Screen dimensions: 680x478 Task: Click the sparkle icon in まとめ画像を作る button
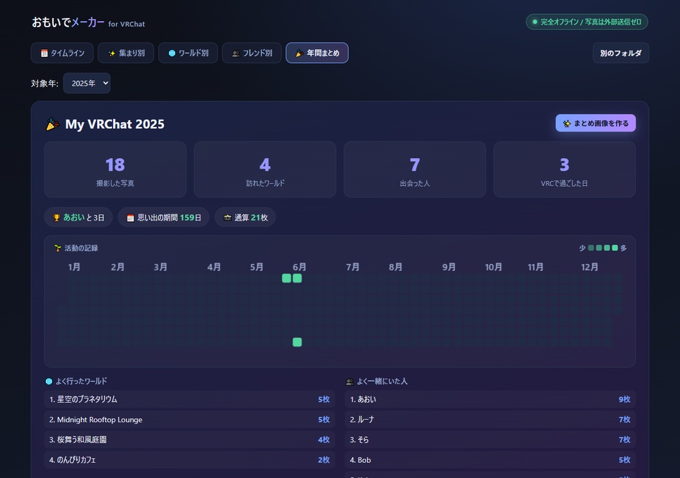coord(566,123)
